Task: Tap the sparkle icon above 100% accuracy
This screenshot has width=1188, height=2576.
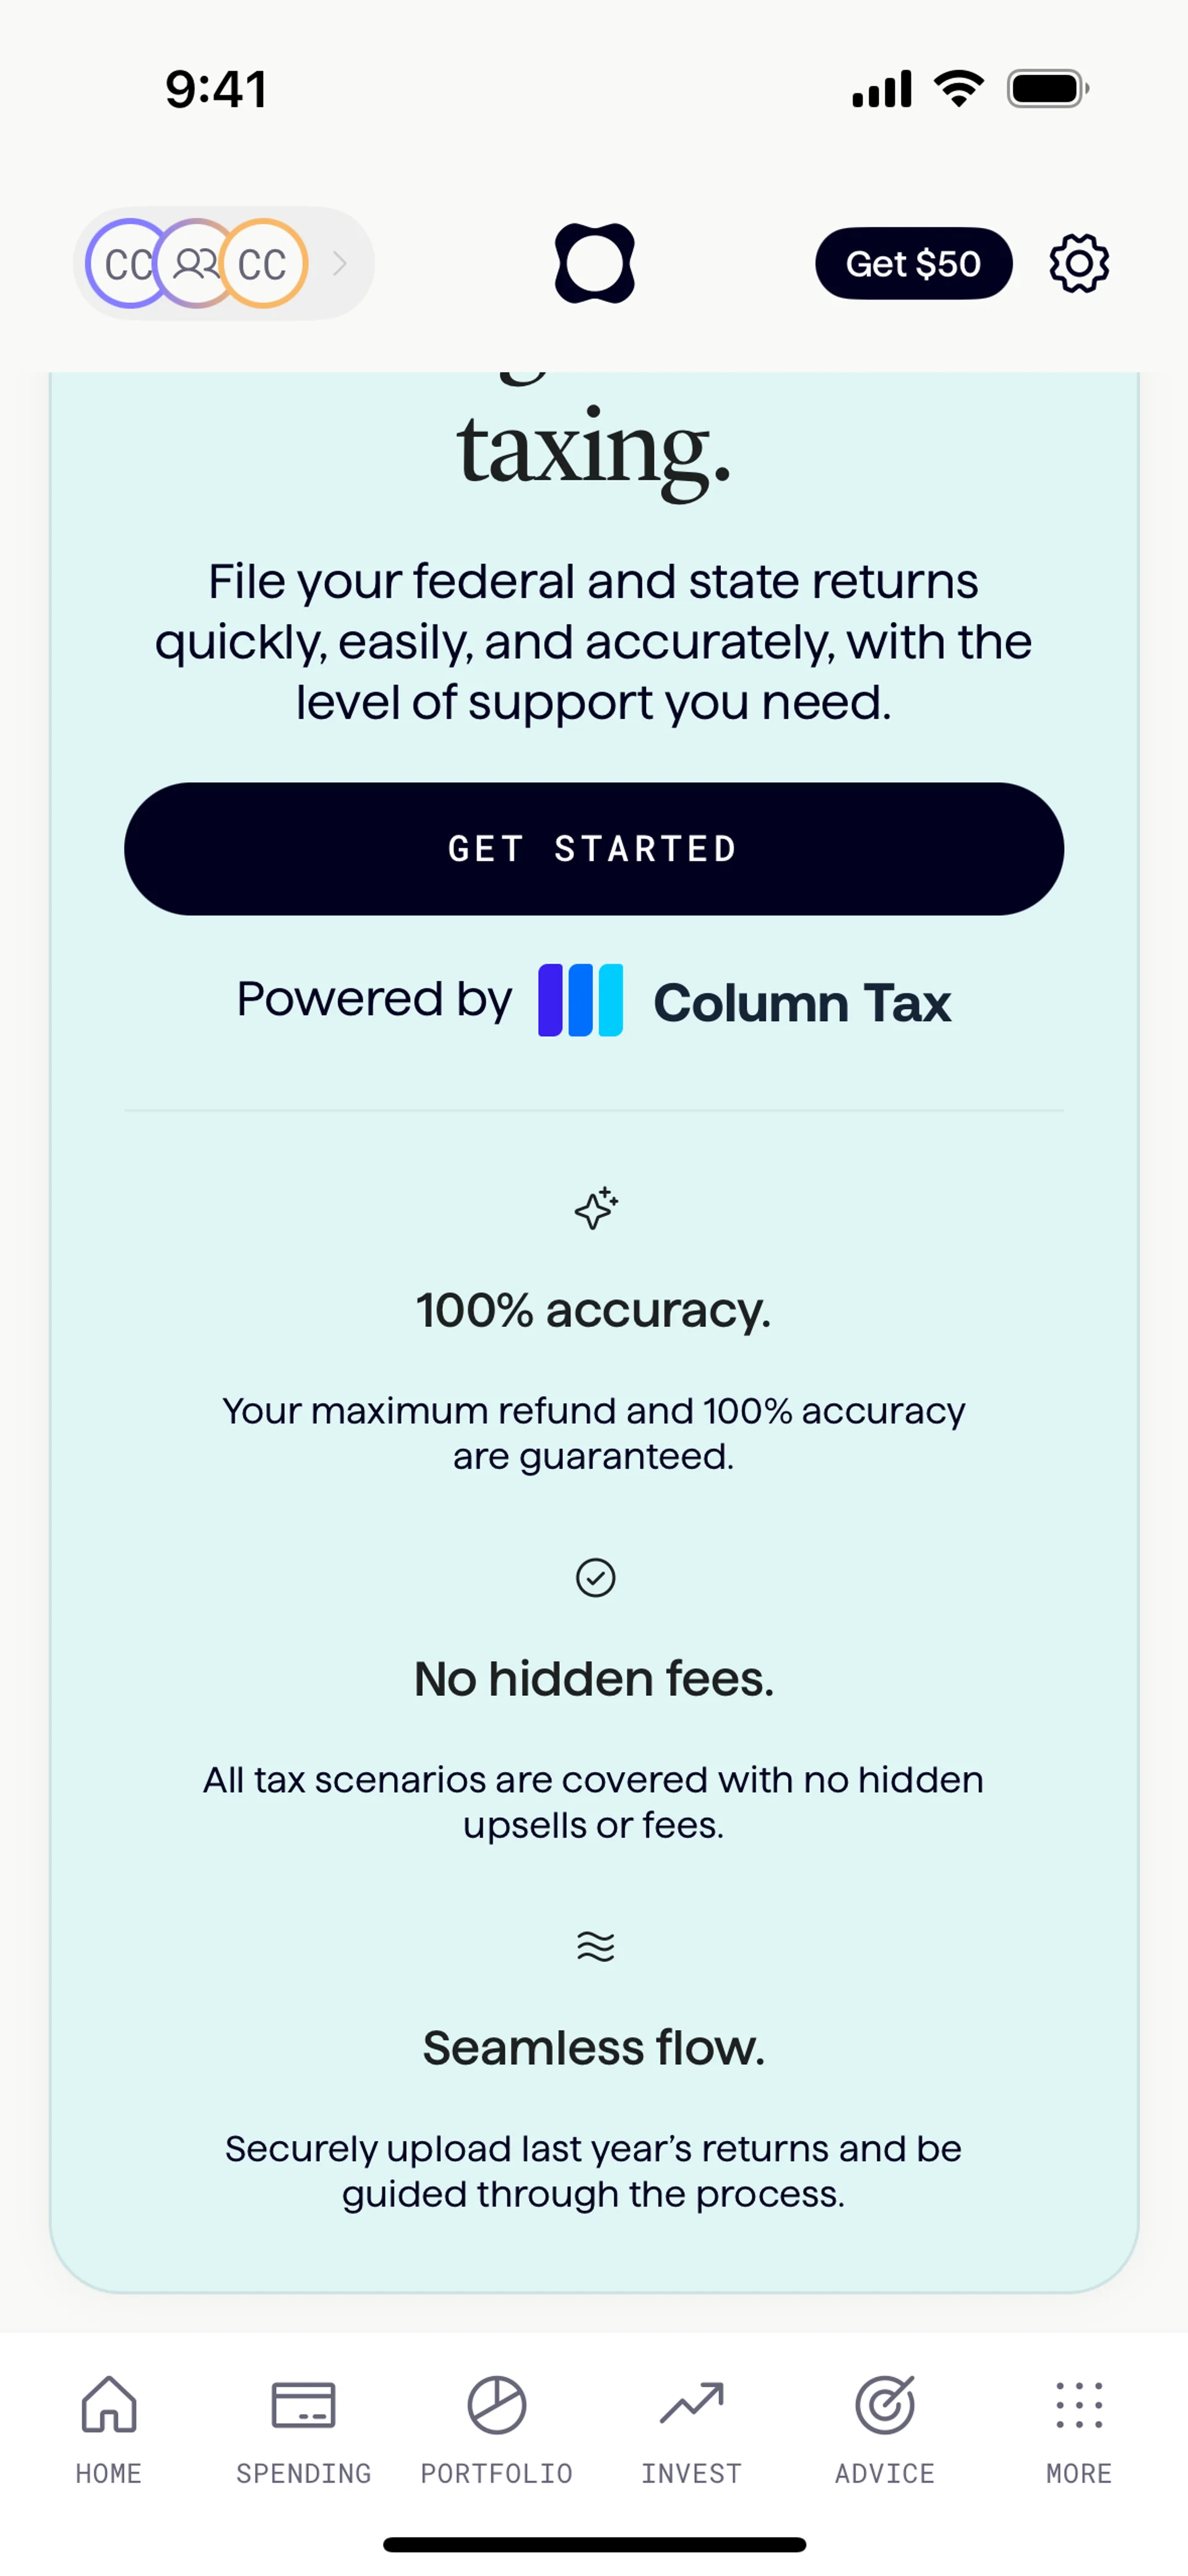Action: [x=596, y=1209]
